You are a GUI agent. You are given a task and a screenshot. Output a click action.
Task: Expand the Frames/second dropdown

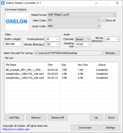click(x=52, y=39)
